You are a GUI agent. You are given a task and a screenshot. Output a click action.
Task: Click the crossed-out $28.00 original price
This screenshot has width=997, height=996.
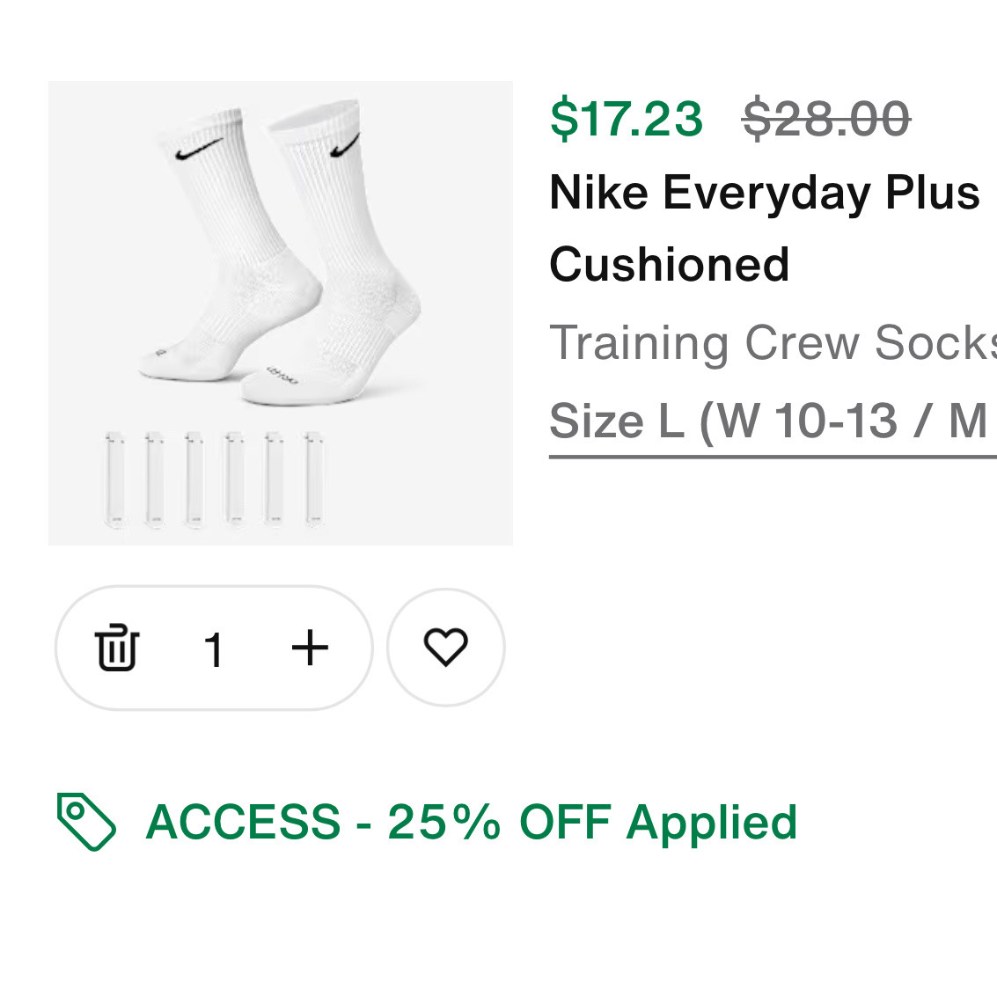click(824, 120)
